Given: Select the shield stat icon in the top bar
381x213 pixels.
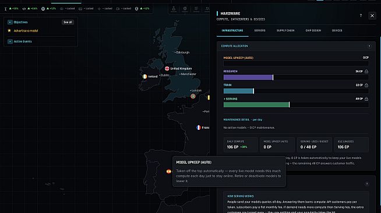Looking at the screenshot, I should coord(136,9).
